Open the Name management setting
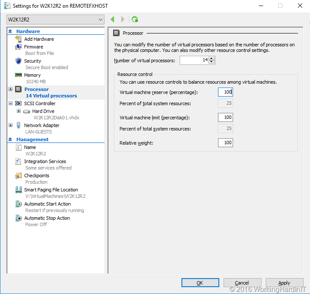This screenshot has height=294, width=310. [30, 147]
